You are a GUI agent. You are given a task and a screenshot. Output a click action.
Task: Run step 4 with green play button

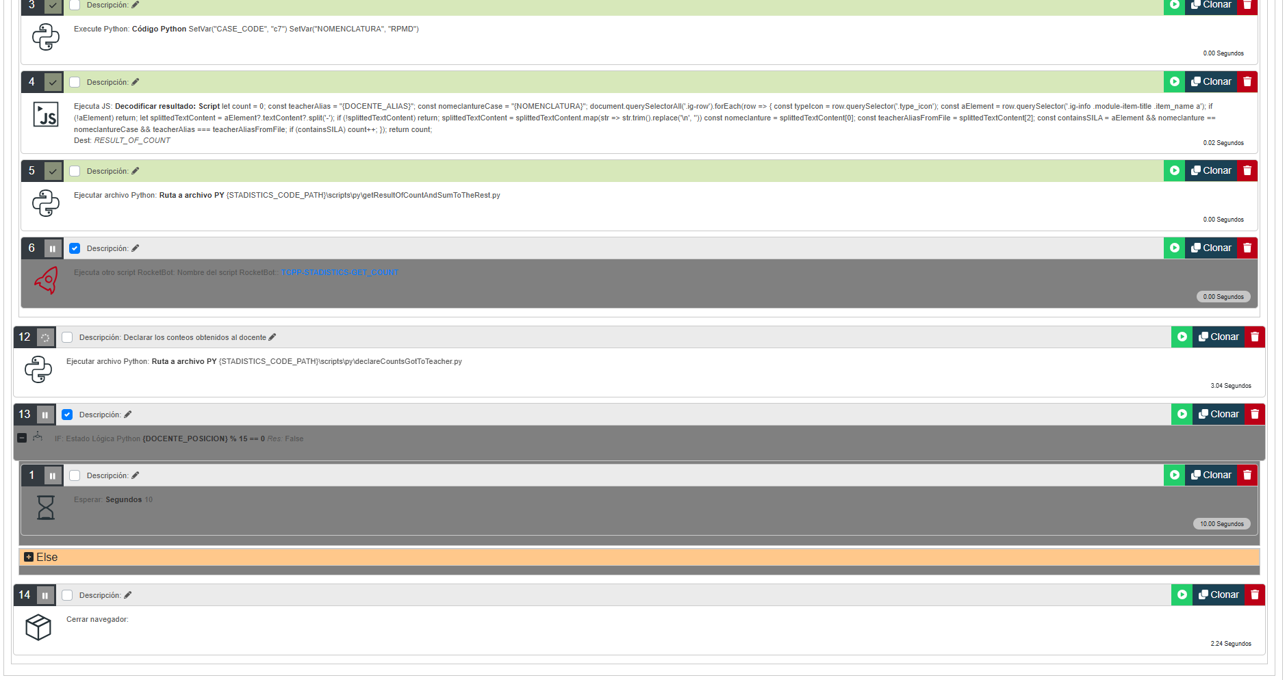tap(1174, 82)
